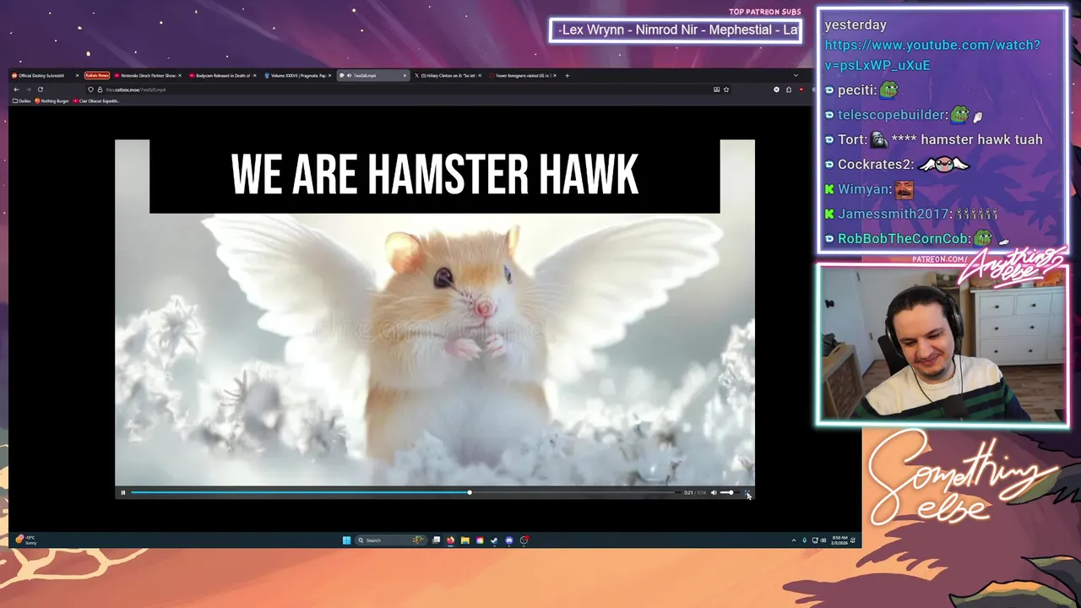The height and width of the screenshot is (608, 1081).
Task: Go forward in browser history
Action: click(28, 90)
